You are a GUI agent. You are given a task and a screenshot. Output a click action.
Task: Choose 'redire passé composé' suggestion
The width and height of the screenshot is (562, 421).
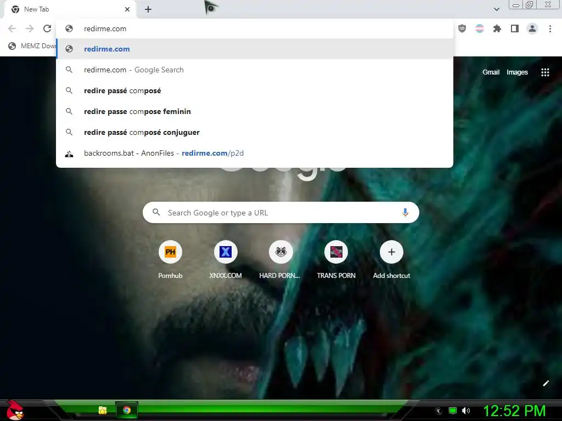255,90
